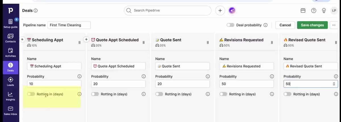Viewport: 341px width, 122px height.
Task: Grab the Revisions Requested drag handle
Action: coord(272,42)
